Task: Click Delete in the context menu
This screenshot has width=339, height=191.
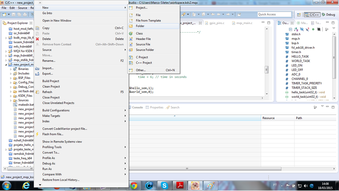Action: [x=81, y=39]
